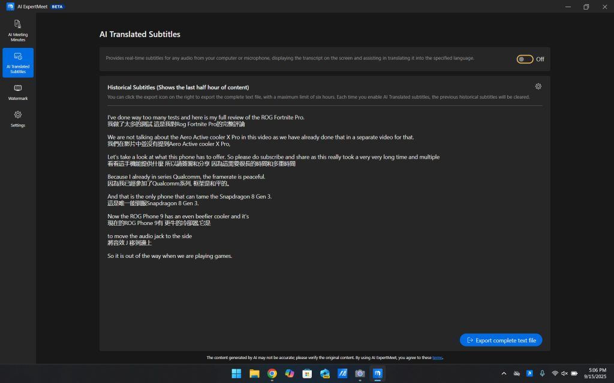Launch File Explorer from taskbar
This screenshot has width=614, height=383.
click(x=254, y=373)
